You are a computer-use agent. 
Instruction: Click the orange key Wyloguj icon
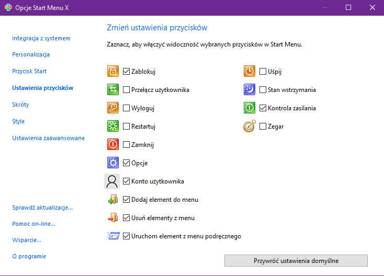(x=113, y=108)
